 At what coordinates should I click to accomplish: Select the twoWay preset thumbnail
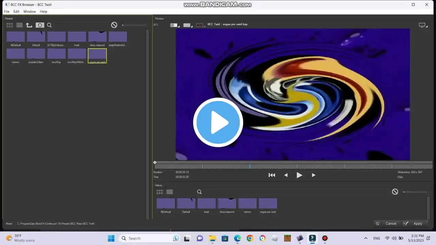click(57, 54)
